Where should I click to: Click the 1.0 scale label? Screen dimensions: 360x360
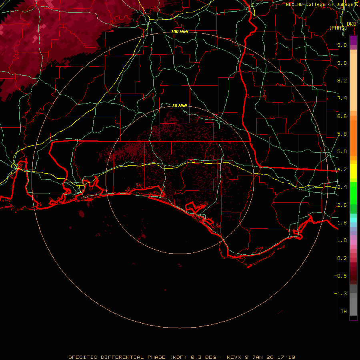click(342, 240)
